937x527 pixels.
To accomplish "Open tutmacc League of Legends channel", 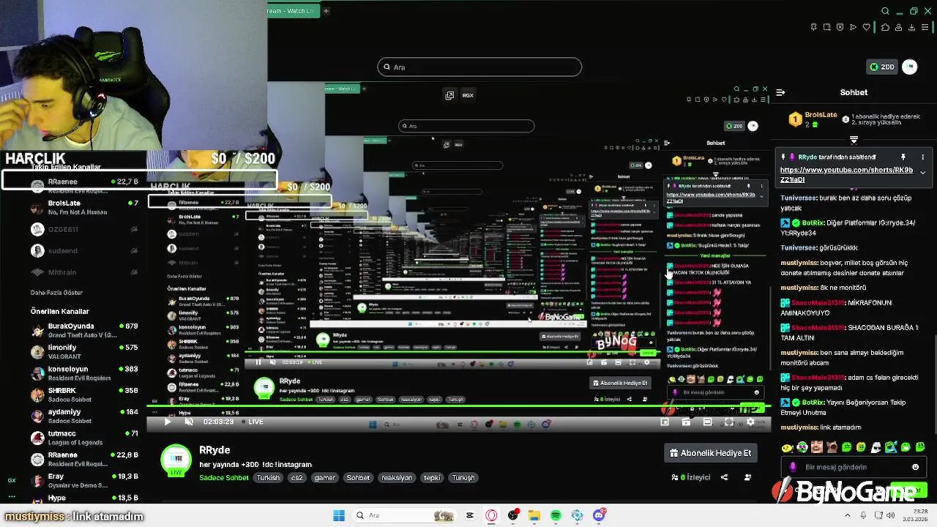I will click(x=84, y=438).
